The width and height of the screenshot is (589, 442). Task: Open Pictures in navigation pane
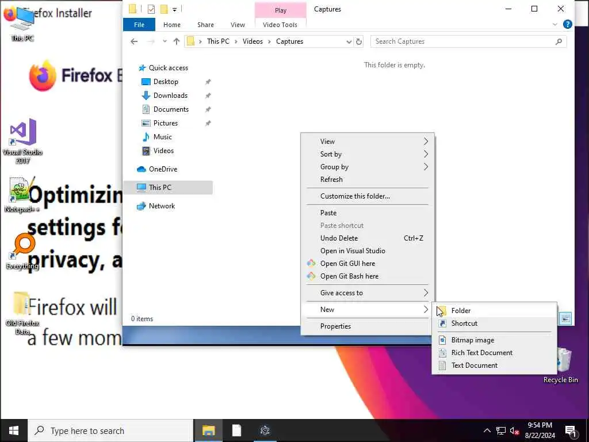pos(165,123)
